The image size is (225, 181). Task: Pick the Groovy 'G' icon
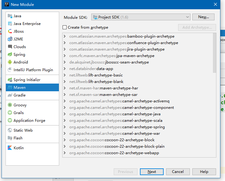(x=10, y=105)
